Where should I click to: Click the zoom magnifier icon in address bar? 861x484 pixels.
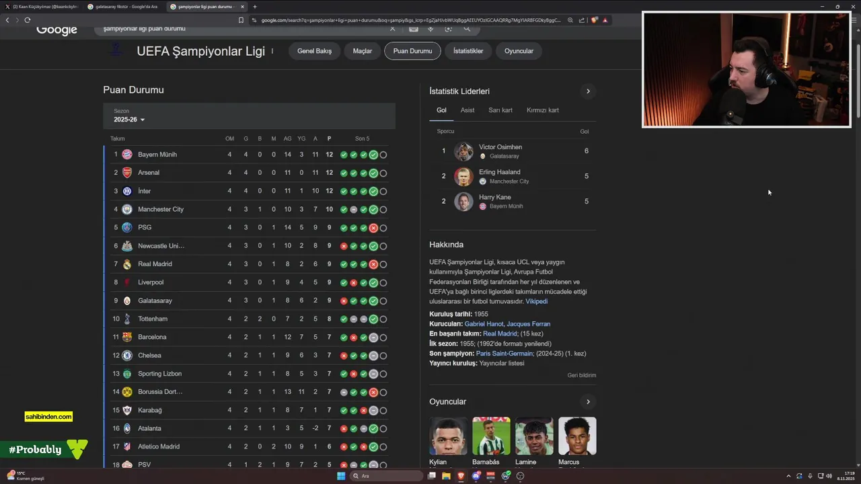point(570,20)
